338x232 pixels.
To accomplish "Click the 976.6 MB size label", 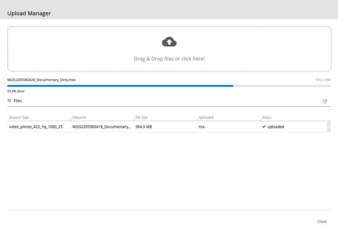I will (x=323, y=80).
